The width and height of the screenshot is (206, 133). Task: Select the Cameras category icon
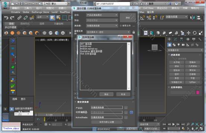[183, 45]
